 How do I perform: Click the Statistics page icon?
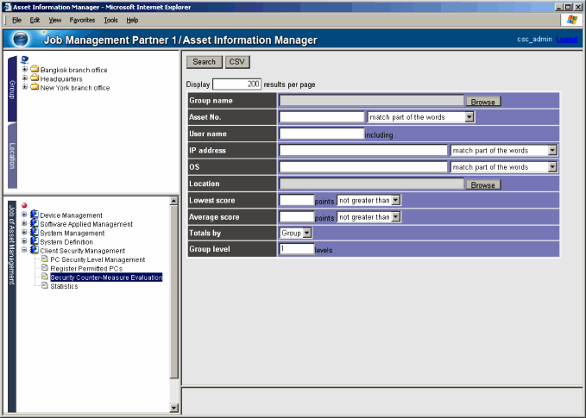click(45, 286)
